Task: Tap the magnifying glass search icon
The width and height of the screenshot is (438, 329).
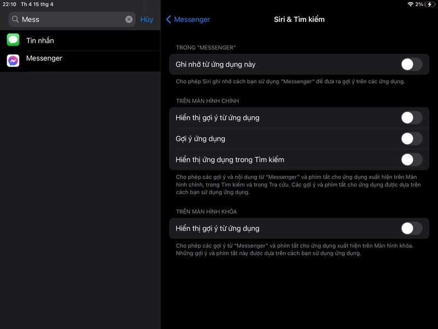Action: [15, 19]
